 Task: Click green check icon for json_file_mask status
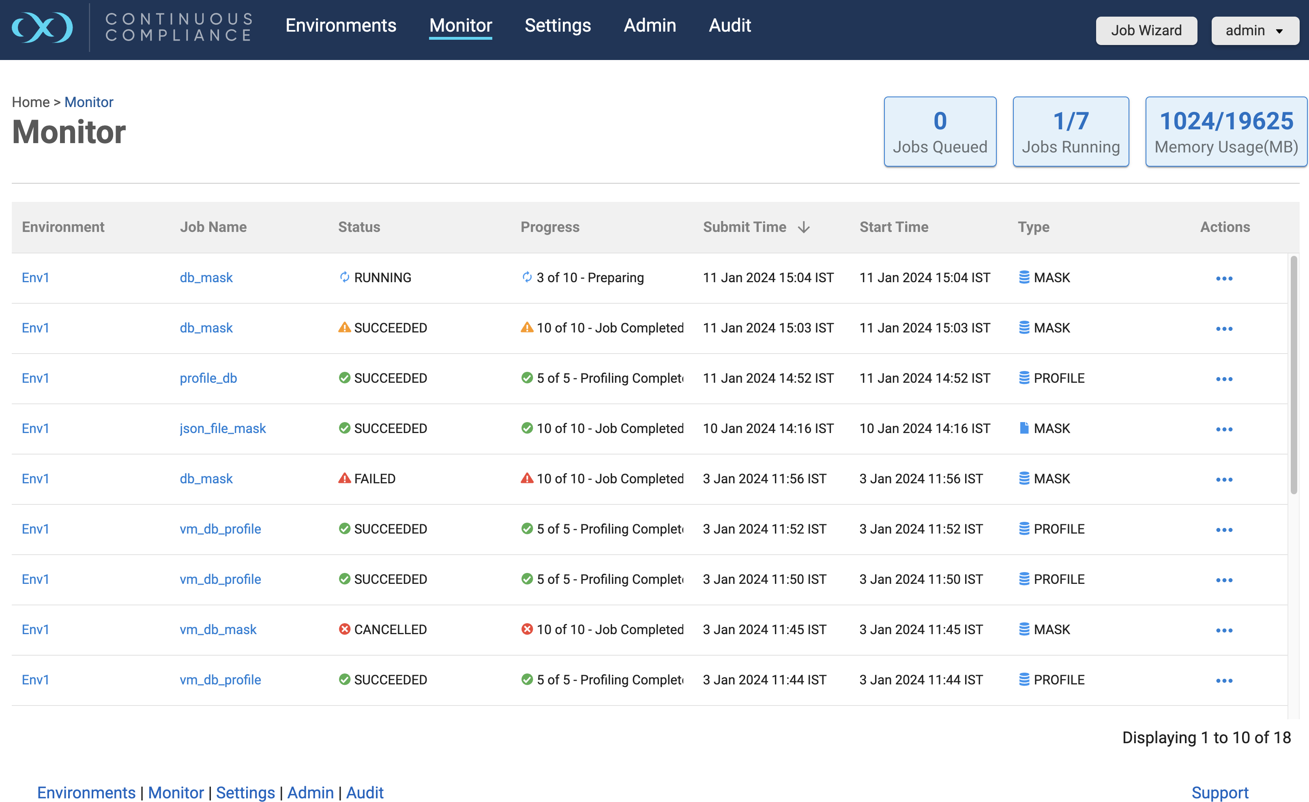pos(344,428)
